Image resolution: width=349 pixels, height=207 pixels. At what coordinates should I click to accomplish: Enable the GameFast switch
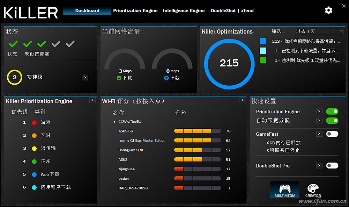coord(332,134)
